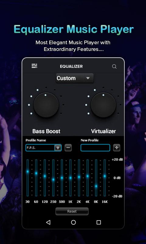Click the Reset button

point(72,211)
